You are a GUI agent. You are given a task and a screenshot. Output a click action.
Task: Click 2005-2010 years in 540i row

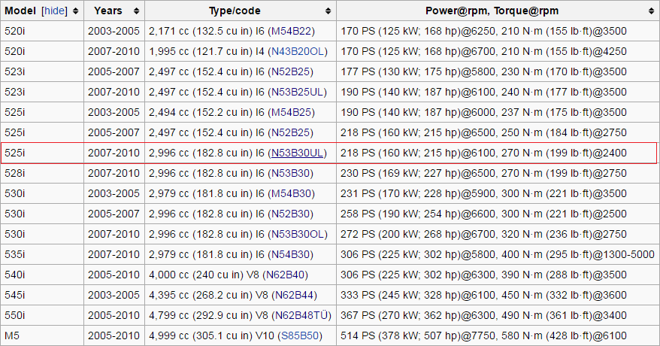(114, 275)
